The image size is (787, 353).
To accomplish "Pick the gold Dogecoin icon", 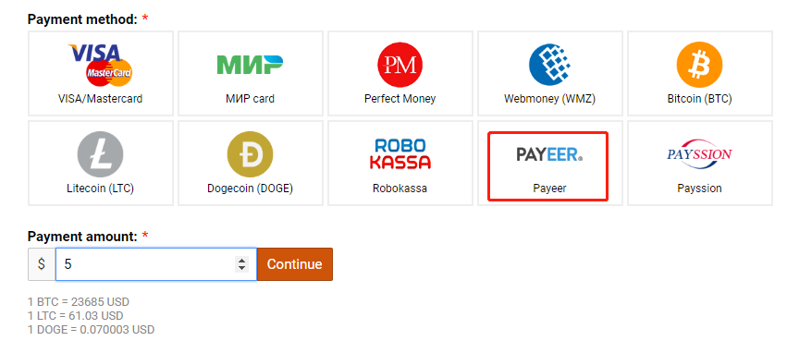I will [x=250, y=154].
